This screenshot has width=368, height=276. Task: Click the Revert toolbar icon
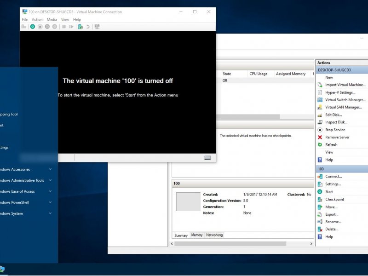pyautogui.click(x=88, y=27)
